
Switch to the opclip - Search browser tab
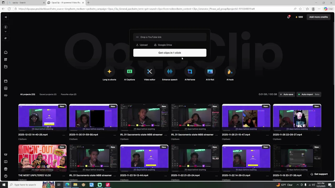pyautogui.click(x=26, y=3)
